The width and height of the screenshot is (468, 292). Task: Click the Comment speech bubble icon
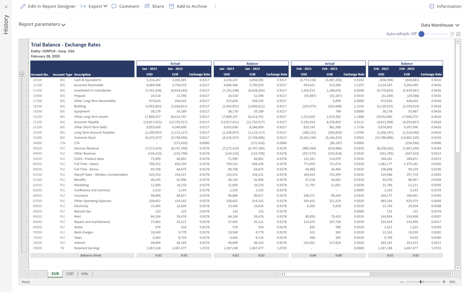tap(114, 6)
